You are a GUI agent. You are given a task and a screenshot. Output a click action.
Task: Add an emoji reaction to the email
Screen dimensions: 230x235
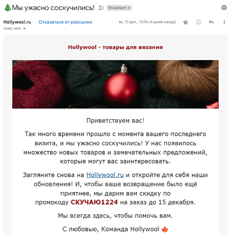pyautogui.click(x=198, y=22)
